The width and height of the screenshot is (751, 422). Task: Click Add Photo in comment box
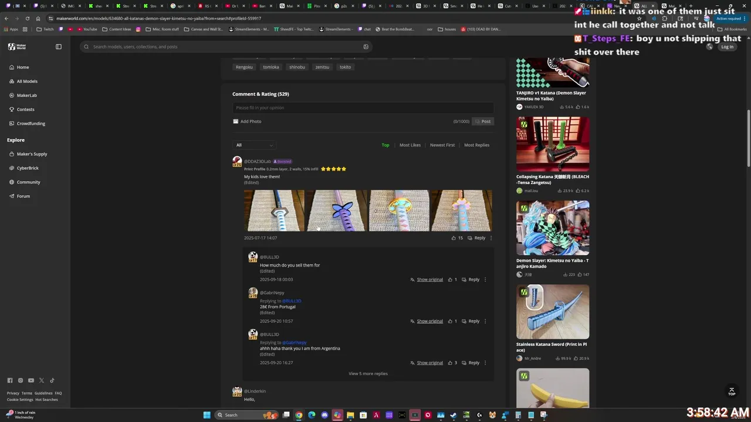(x=247, y=121)
